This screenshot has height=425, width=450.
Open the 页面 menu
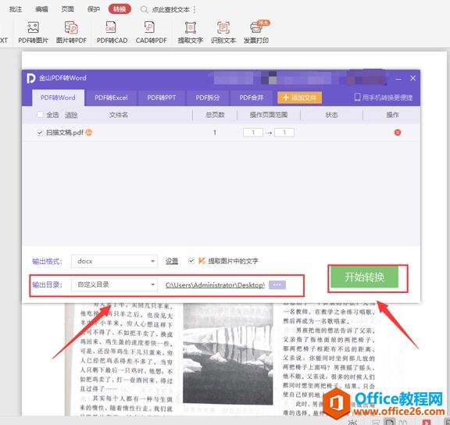(x=67, y=9)
